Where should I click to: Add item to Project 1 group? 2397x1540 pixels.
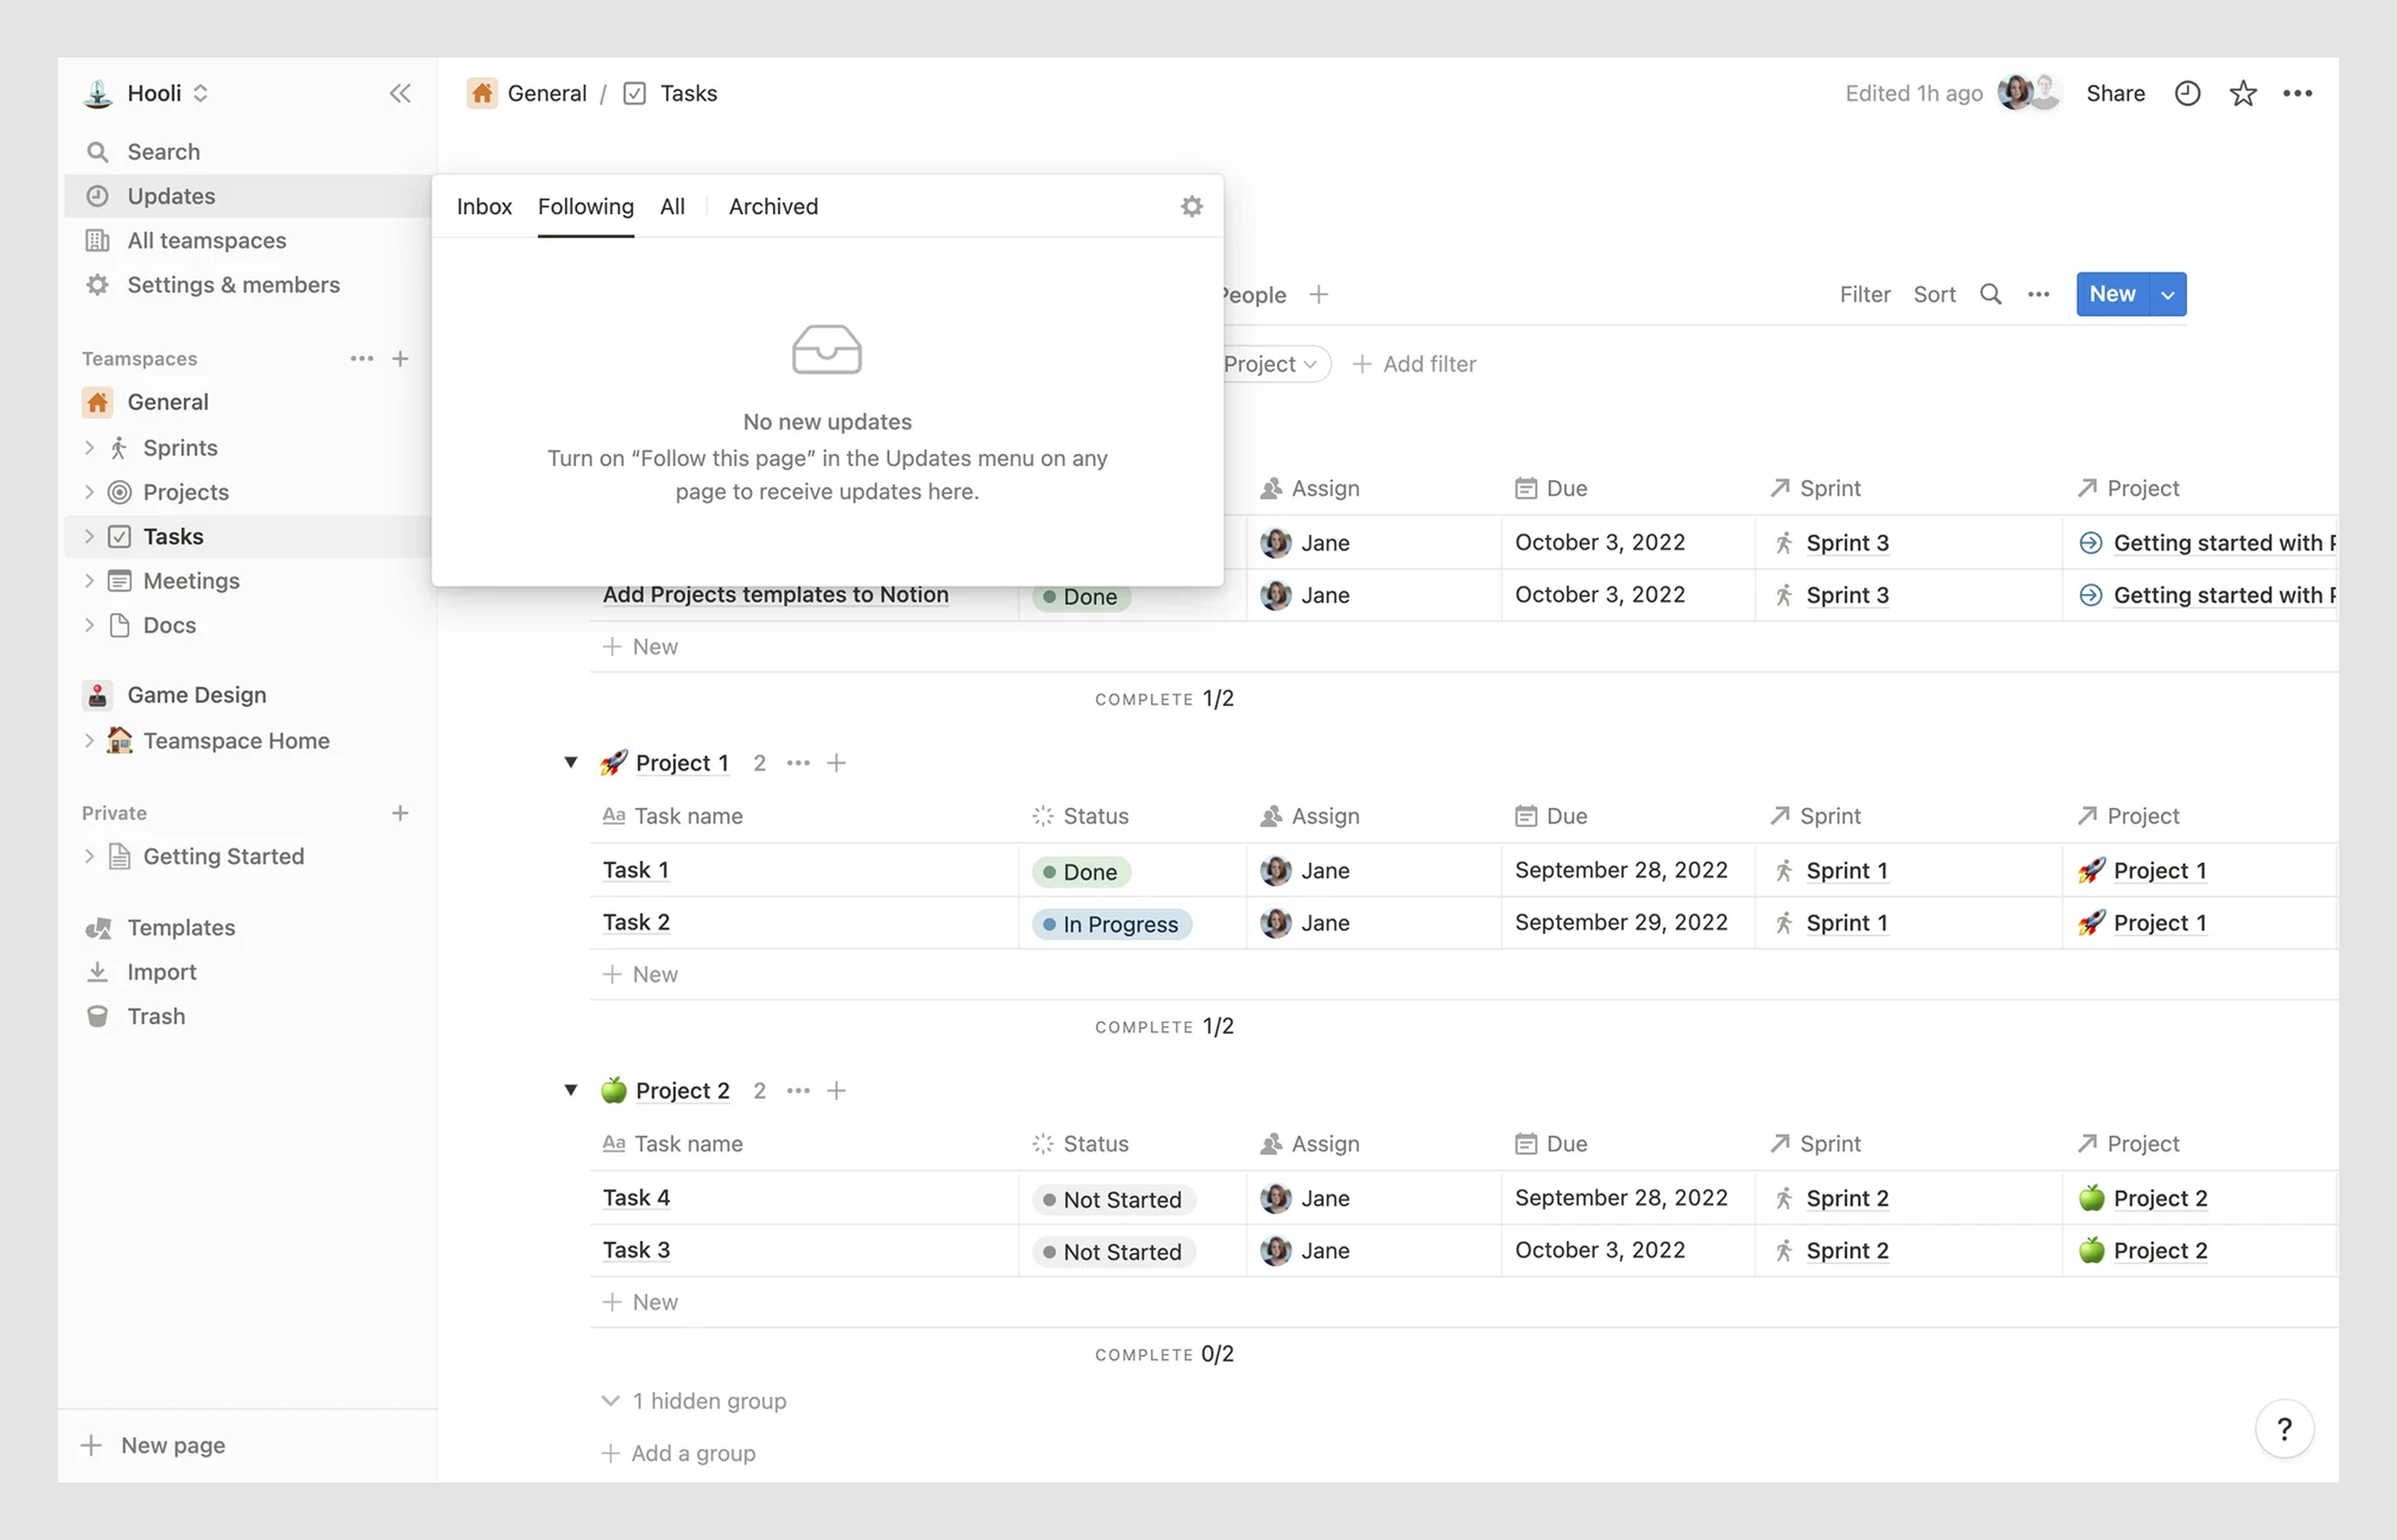(836, 763)
